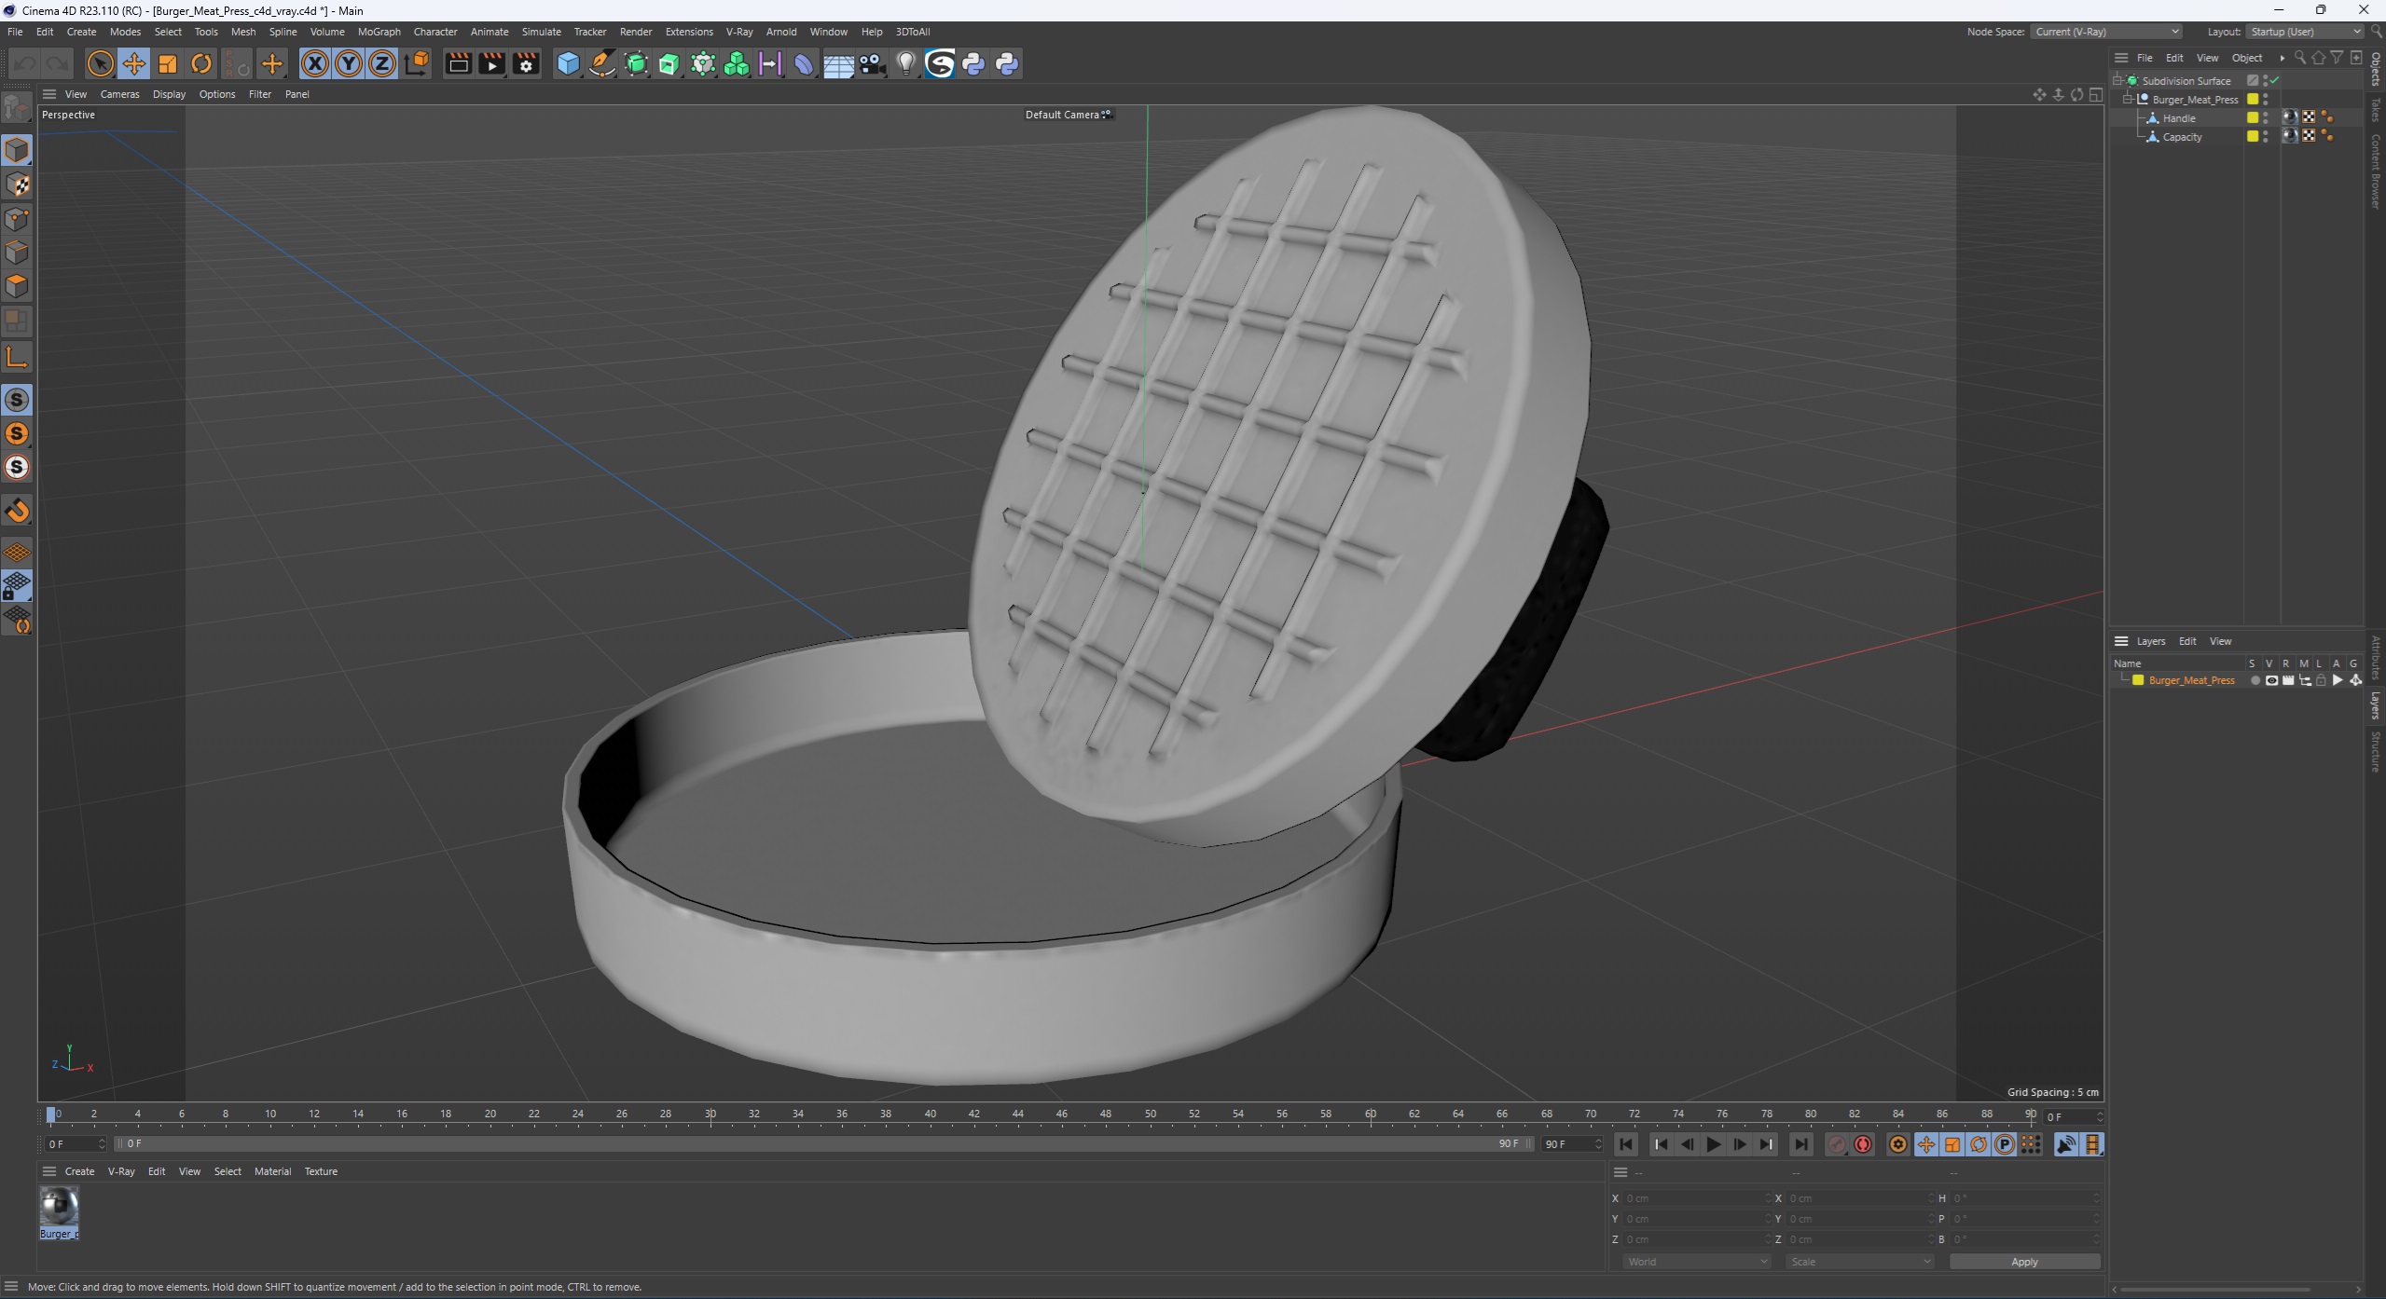This screenshot has height=1299, width=2386.
Task: Open the Scale mode dropdown
Action: [x=1858, y=1262]
